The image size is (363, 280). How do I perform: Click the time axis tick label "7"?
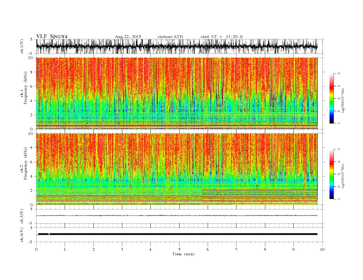tap(236, 249)
